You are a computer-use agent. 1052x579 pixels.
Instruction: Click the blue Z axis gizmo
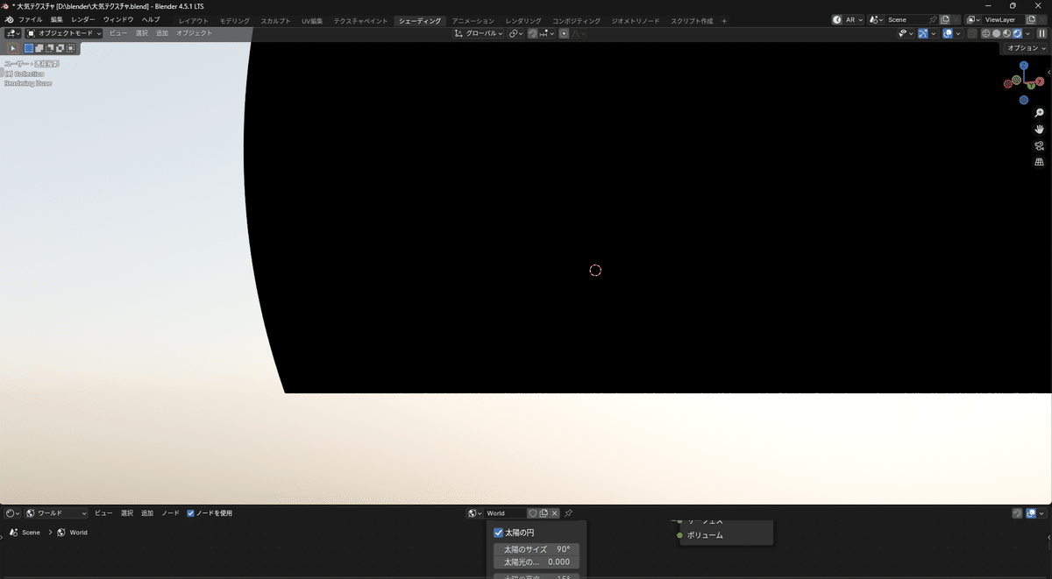(1023, 66)
